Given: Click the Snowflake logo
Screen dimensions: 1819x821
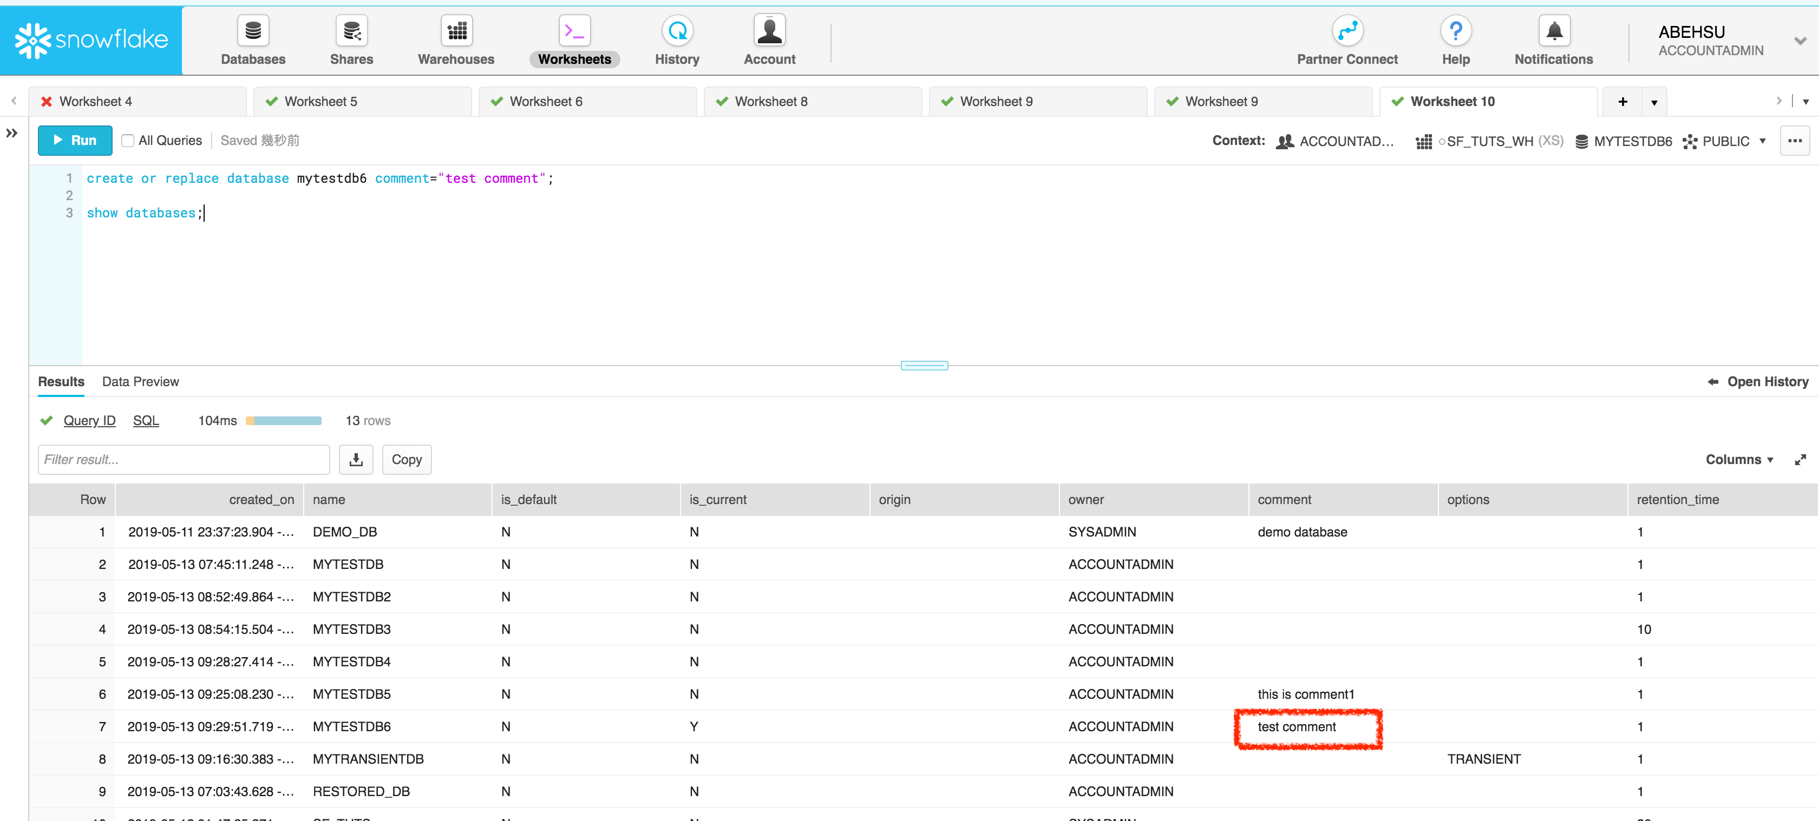Looking at the screenshot, I should click(x=91, y=40).
